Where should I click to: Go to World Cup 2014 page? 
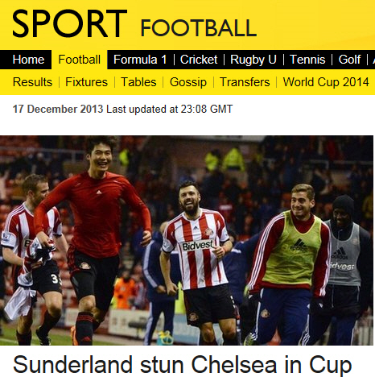326,82
